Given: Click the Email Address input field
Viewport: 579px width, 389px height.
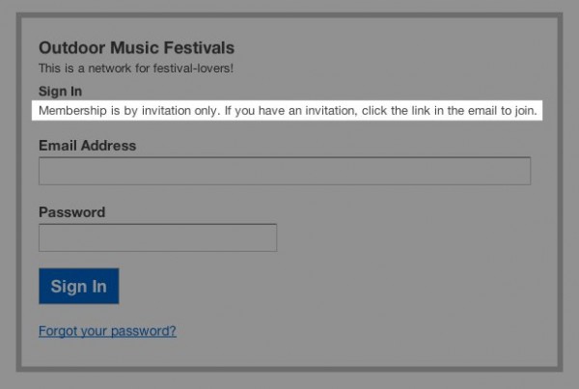Looking at the screenshot, I should [x=285, y=171].
